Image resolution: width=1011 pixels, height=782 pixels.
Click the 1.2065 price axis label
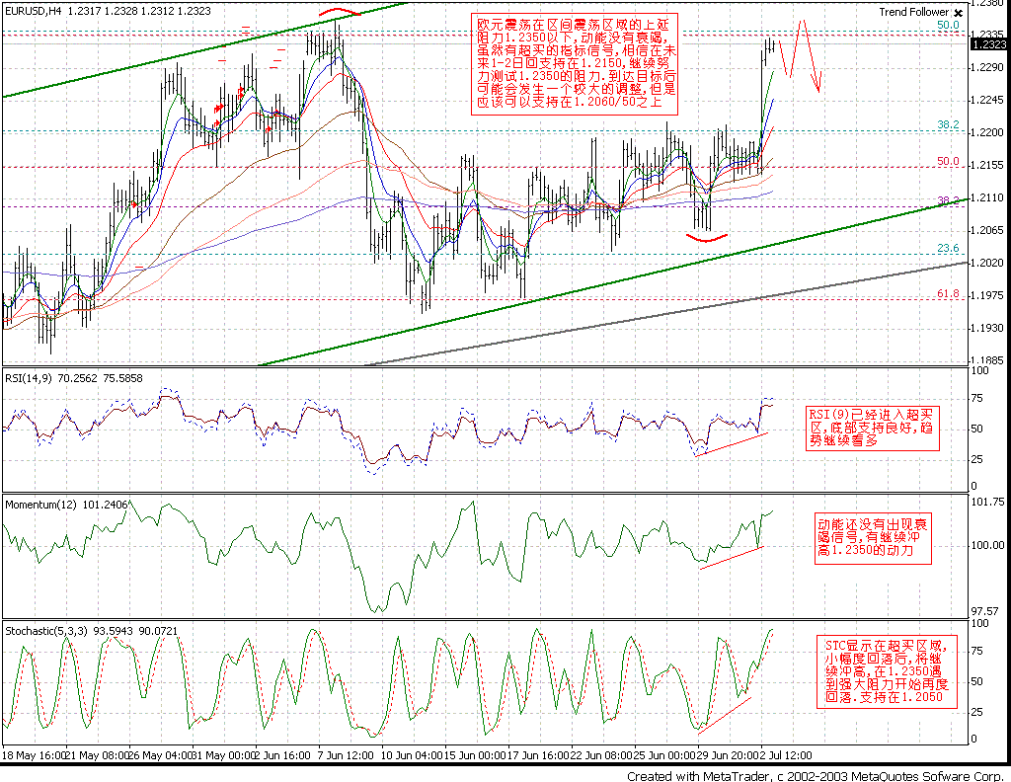[x=987, y=230]
